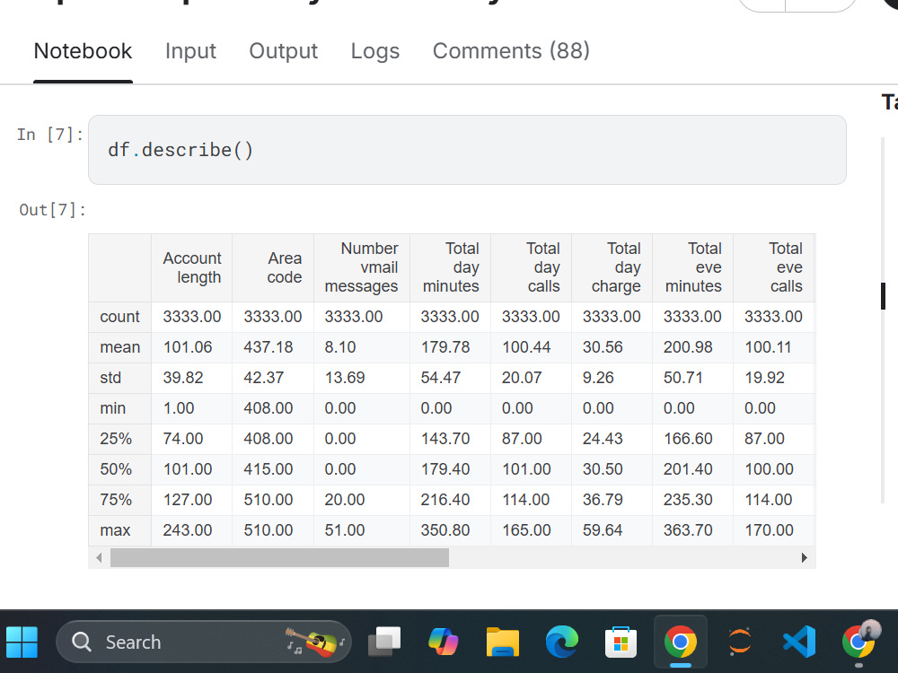Click the Out[7] output label

(x=52, y=210)
